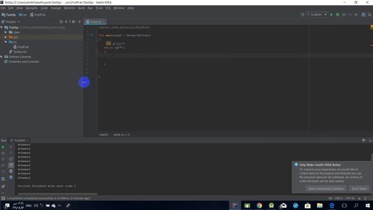
Task: Select Scratches and Consoles
Action: click(x=22, y=62)
